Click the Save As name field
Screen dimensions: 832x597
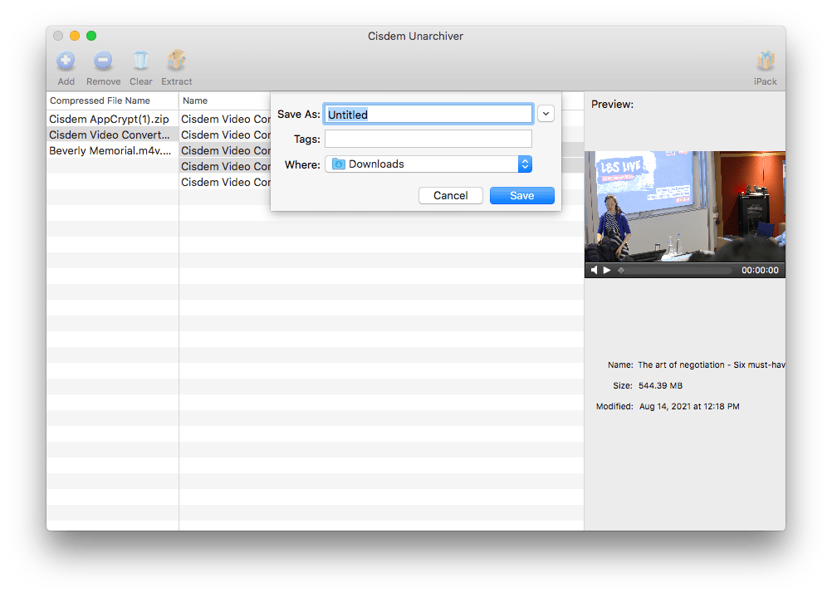(428, 114)
